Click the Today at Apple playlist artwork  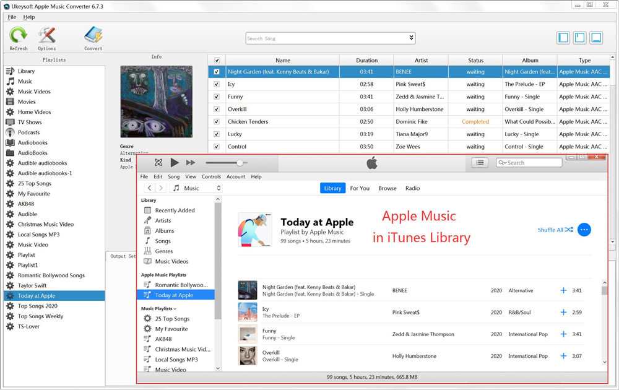pos(255,230)
